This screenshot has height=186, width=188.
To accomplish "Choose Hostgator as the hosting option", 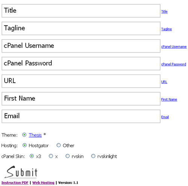I will click(x=24, y=145).
